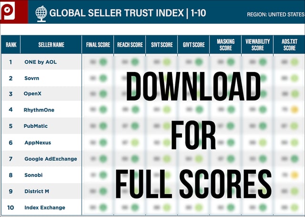Click the reach score dot for AppNexus

click(135, 143)
